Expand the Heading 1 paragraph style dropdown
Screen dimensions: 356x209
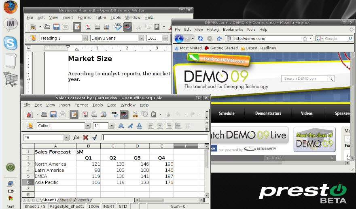[85, 38]
